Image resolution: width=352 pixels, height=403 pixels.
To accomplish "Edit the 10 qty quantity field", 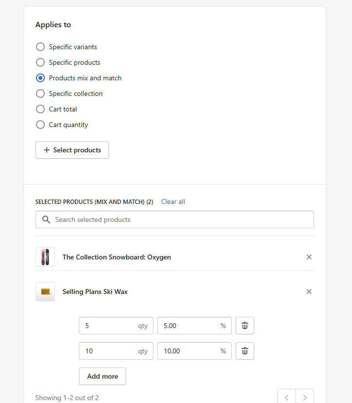I will pyautogui.click(x=116, y=351).
